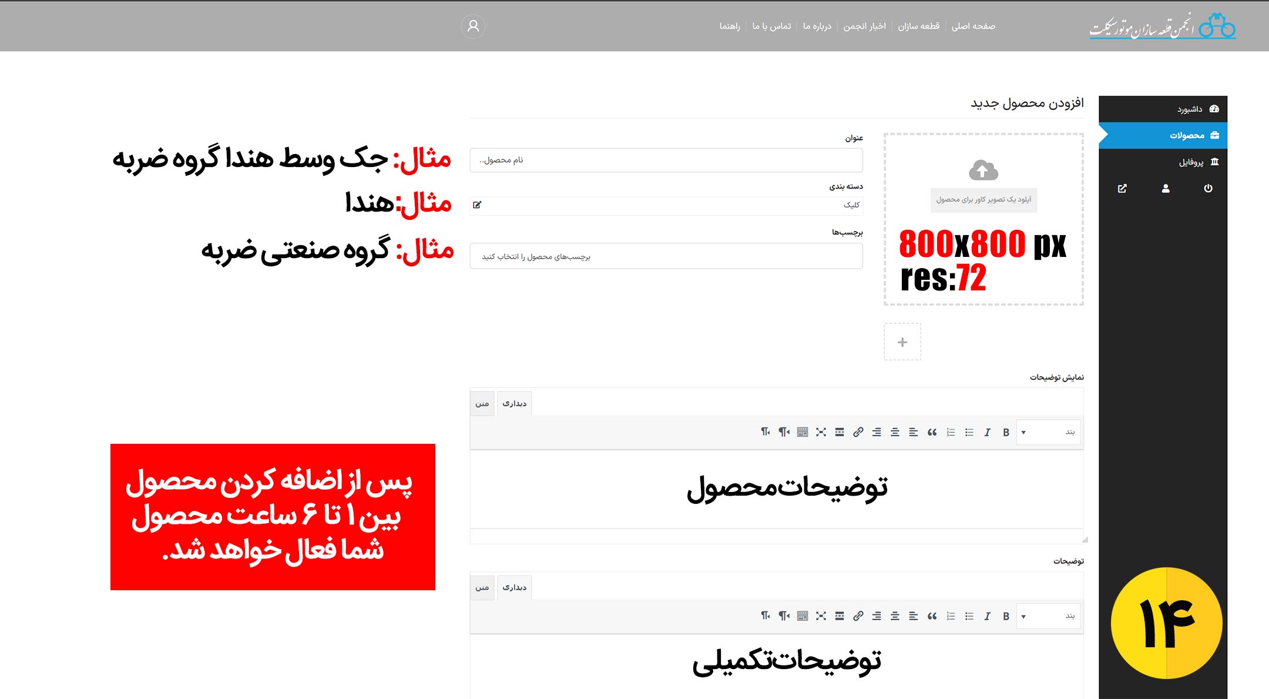The width and height of the screenshot is (1269, 699).
Task: Open paragraph format dropdown in second editor
Action: pos(1048,617)
